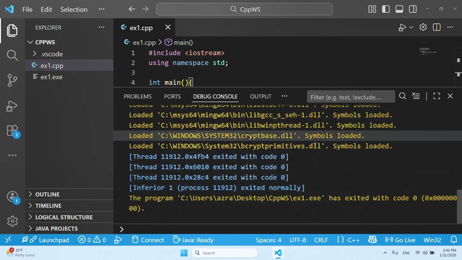462x260 pixels.
Task: Go back with the left arrow
Action: (132, 9)
